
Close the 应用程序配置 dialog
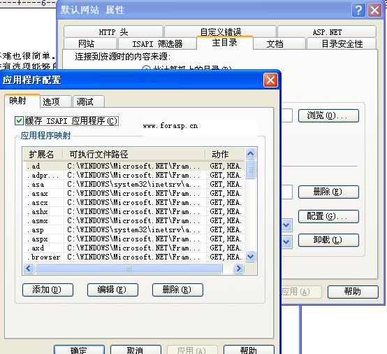coord(270,80)
